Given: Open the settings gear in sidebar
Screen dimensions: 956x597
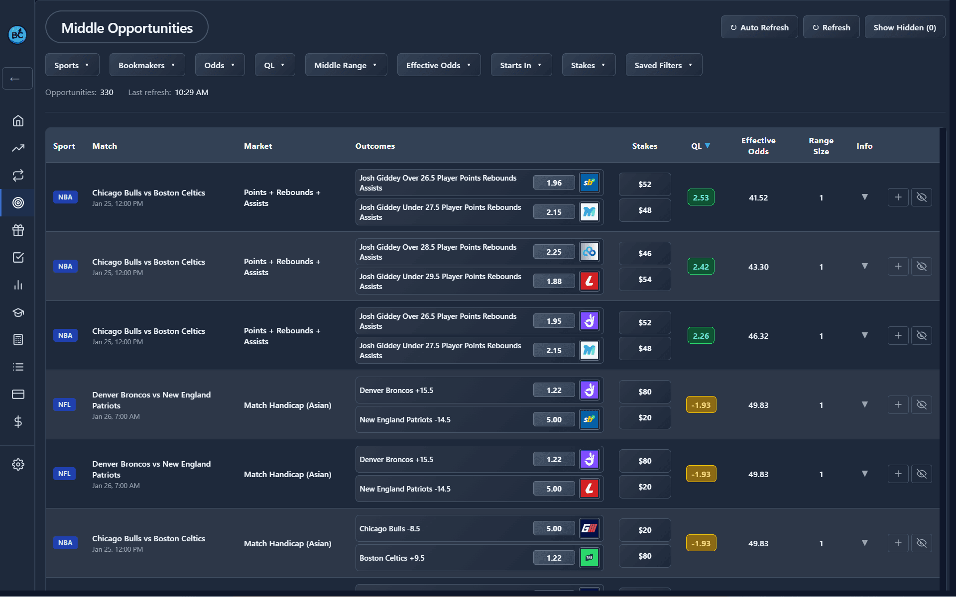Looking at the screenshot, I should (x=18, y=464).
